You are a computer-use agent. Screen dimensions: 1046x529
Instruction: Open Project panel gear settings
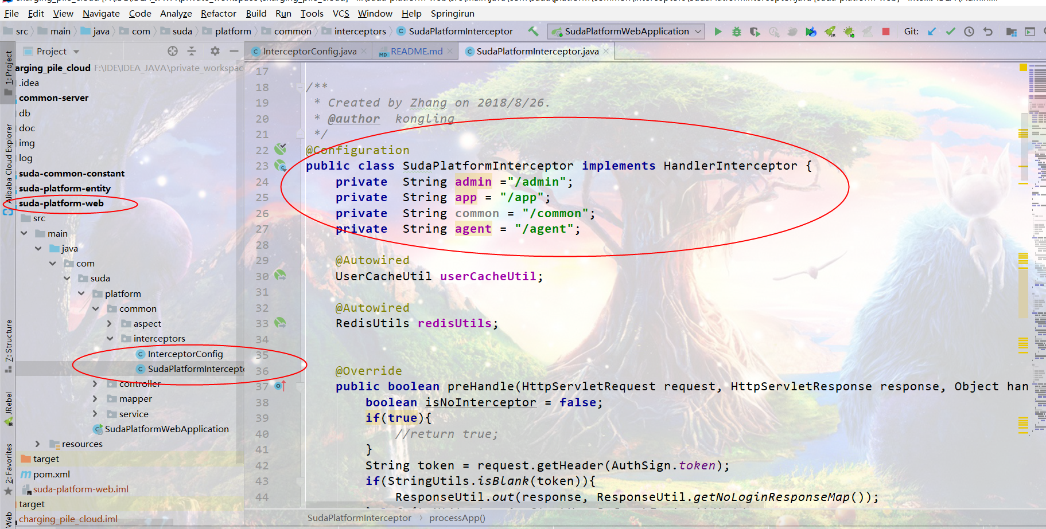[x=215, y=51]
